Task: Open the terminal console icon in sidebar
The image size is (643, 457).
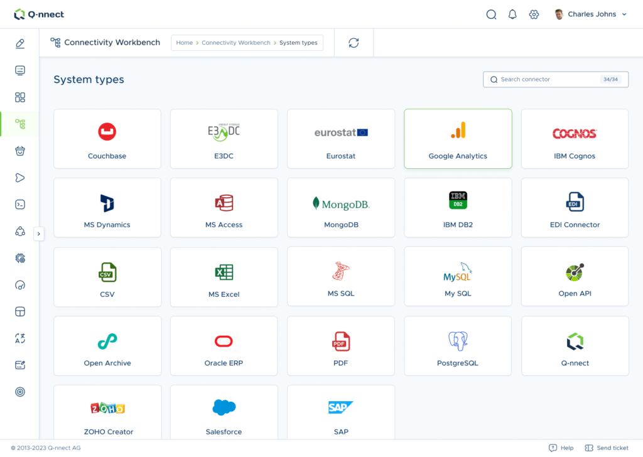Action: 19,205
